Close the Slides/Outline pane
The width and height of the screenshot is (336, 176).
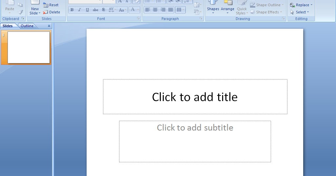[49, 26]
